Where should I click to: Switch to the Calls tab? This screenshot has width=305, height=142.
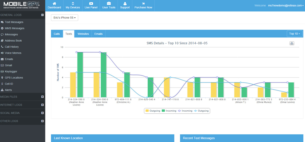57,34
